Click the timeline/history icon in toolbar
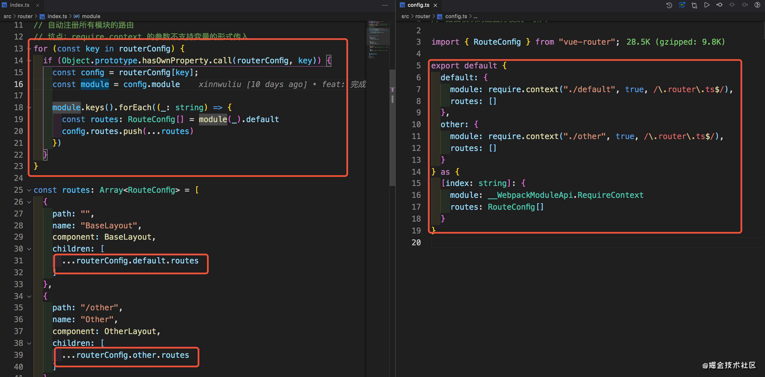The width and height of the screenshot is (765, 377). [x=669, y=6]
